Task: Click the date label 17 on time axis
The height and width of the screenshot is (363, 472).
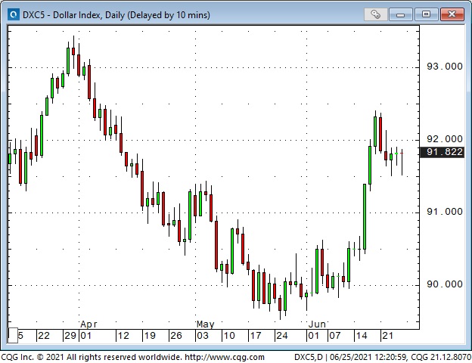Action: click(x=256, y=335)
